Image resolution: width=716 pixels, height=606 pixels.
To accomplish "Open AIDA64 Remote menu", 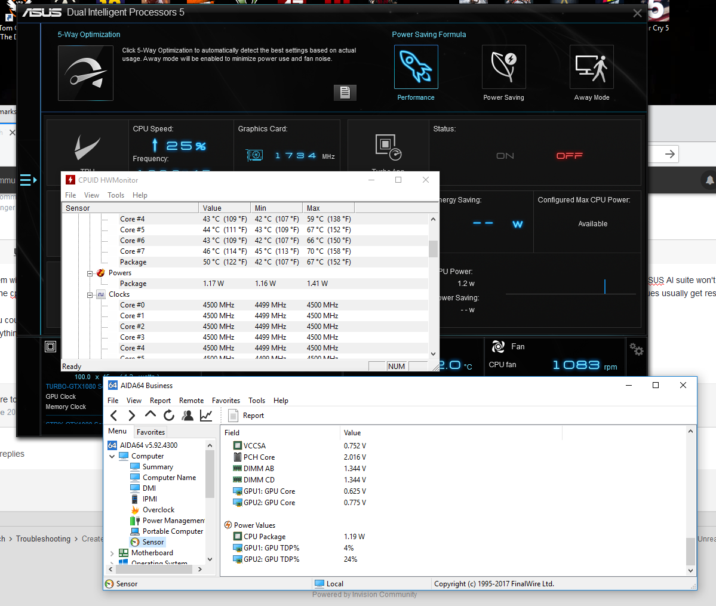I will (x=191, y=401).
